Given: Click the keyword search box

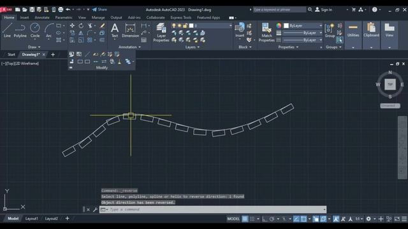Looking at the screenshot, I should coord(279,10).
